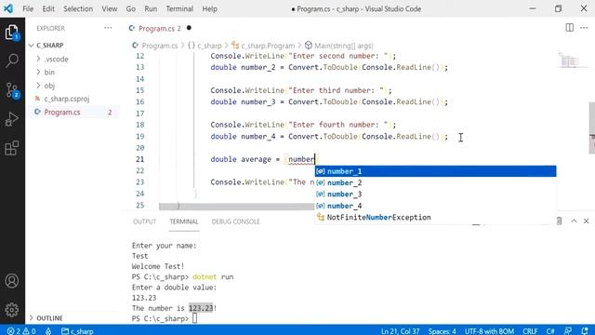
Task: Click the terminal prompt input
Action: (x=194, y=318)
